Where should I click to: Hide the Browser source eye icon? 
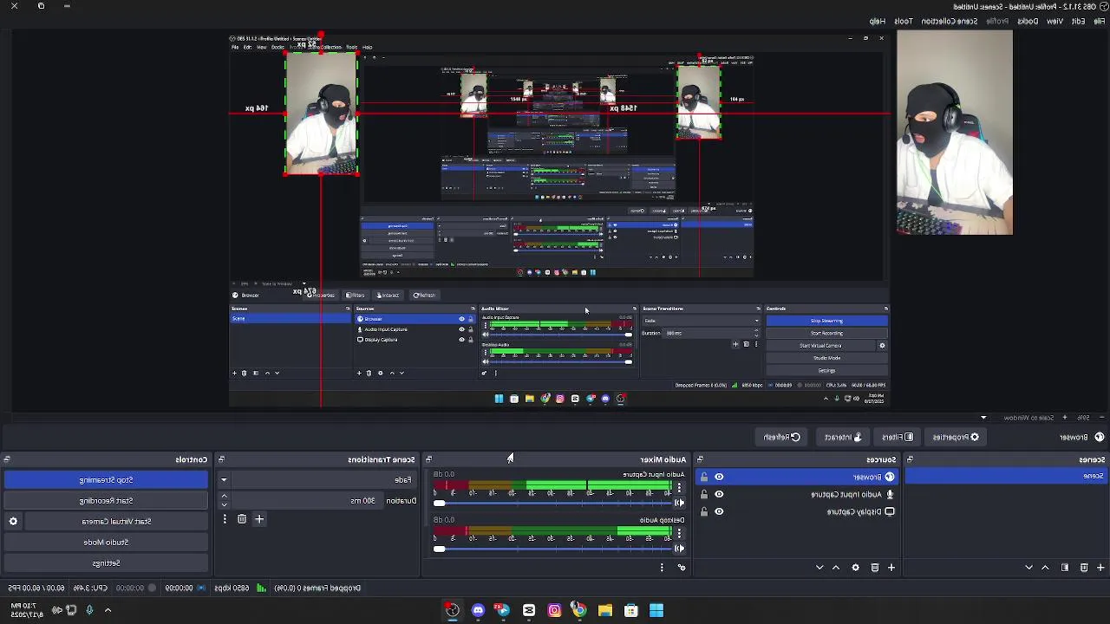[x=719, y=478]
